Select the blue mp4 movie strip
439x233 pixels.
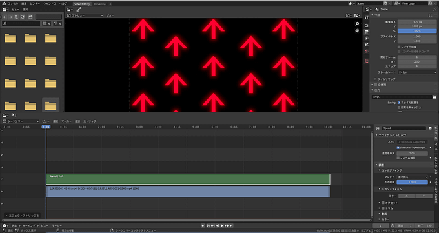[x=188, y=192]
